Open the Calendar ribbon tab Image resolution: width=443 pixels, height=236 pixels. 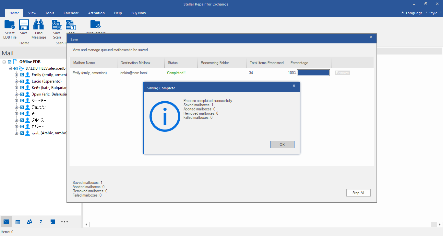tap(71, 13)
